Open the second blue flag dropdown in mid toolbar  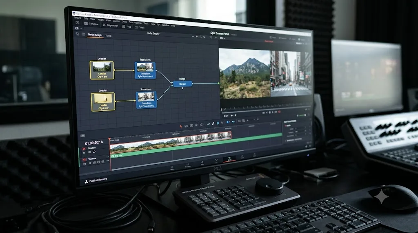[x=233, y=121]
